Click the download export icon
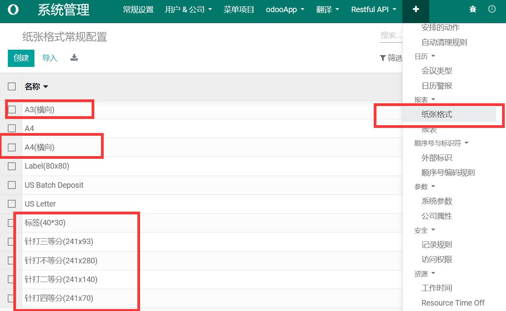This screenshot has height=311, width=506. (74, 58)
